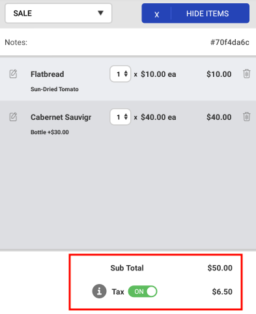
Task: Adjust the Flatbread quantity stepper
Action: pos(121,74)
